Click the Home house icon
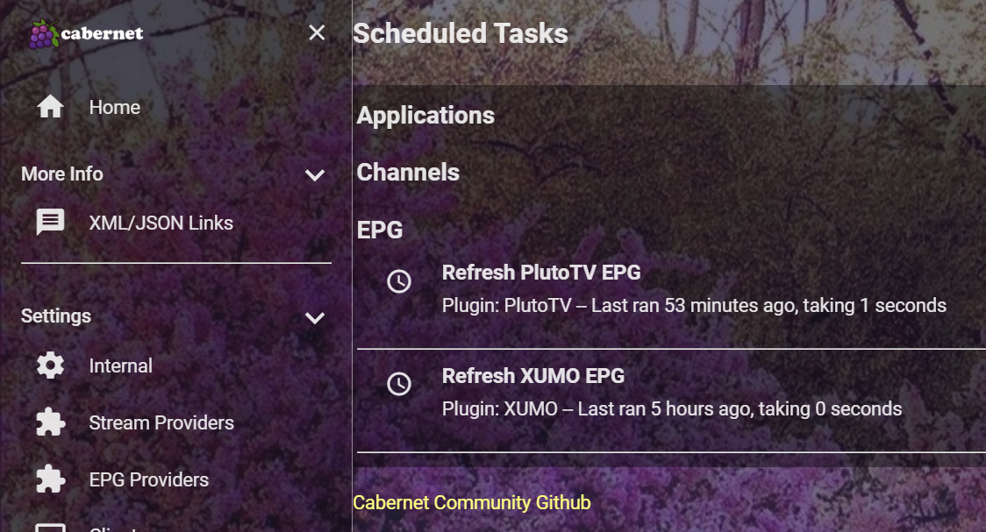Screen dimensions: 986x532 (x=50, y=107)
